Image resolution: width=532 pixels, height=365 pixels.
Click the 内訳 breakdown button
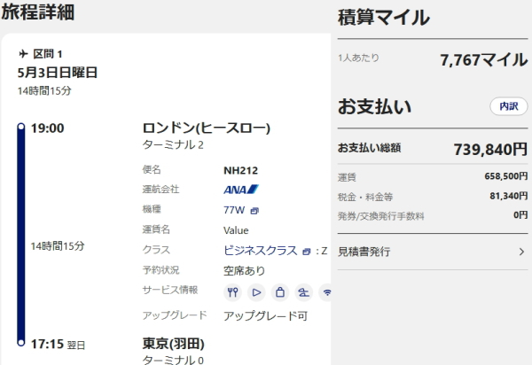[x=508, y=106]
